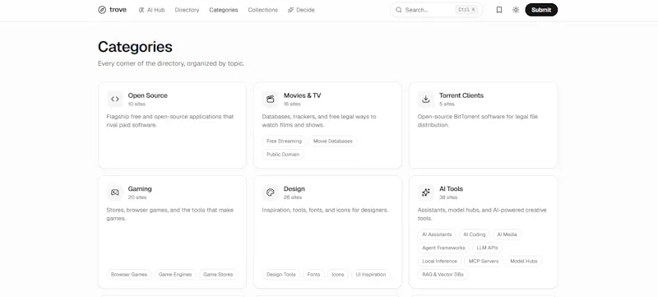
Task: Select the Movie Databases tag
Action: (333, 141)
